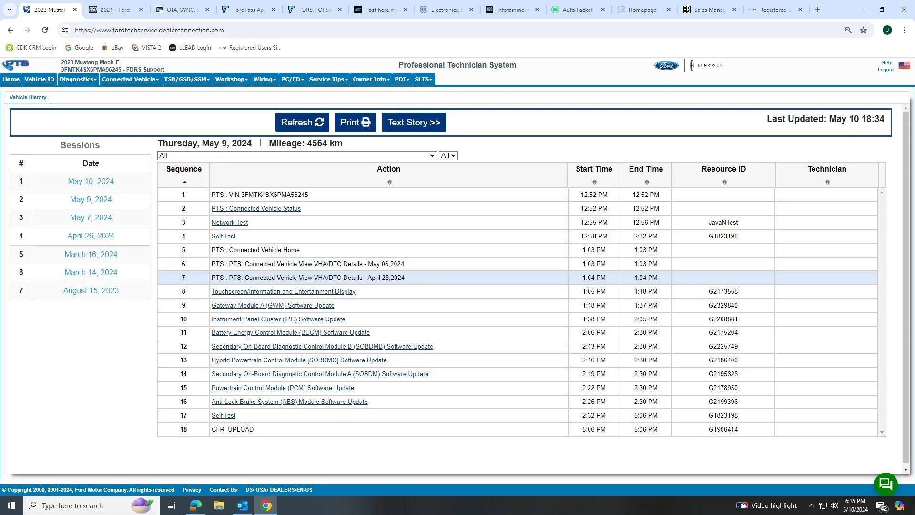Click the PTS logo icon
The width and height of the screenshot is (915, 515).
pyautogui.click(x=16, y=65)
